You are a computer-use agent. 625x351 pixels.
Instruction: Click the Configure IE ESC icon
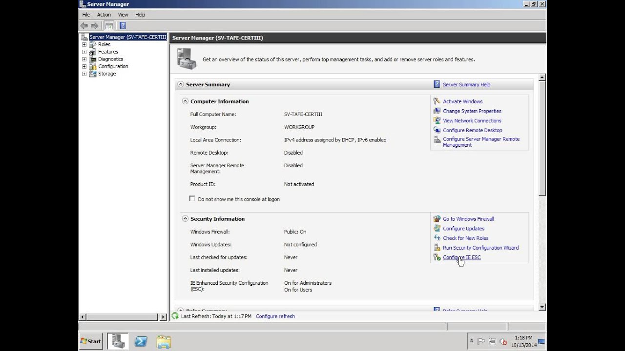[437, 257]
